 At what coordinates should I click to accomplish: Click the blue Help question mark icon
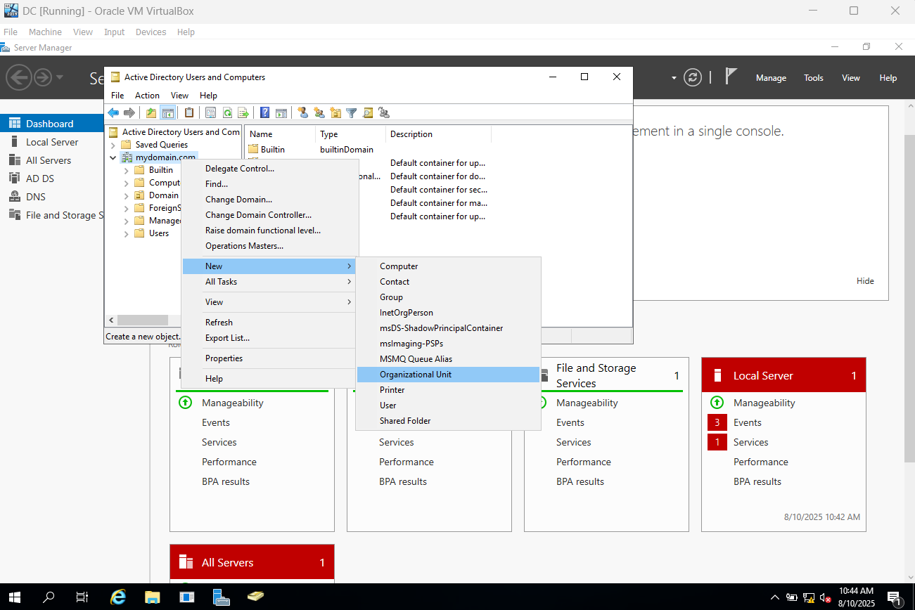[265, 112]
